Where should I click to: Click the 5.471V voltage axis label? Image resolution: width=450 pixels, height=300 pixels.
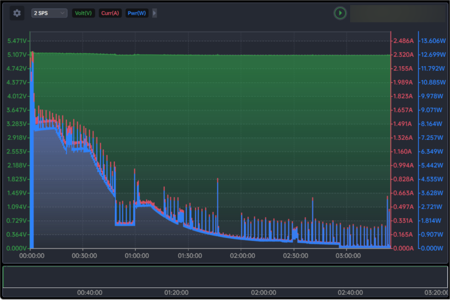(x=18, y=41)
